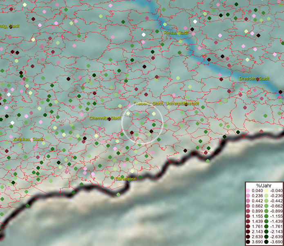Select the 2.639 legend color swatch
The height and width of the screenshot is (246, 284).
point(248,237)
